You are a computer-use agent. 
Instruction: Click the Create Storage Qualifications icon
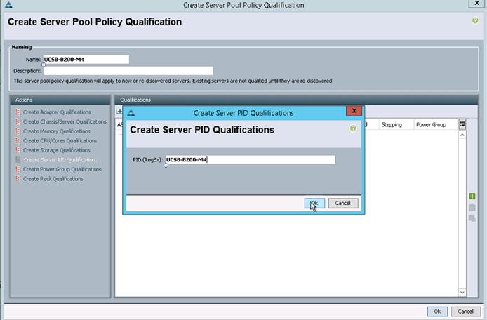[18, 150]
